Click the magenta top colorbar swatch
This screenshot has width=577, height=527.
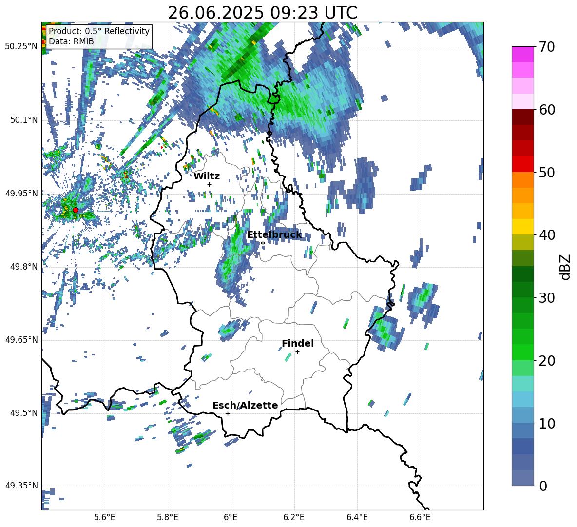coord(522,54)
